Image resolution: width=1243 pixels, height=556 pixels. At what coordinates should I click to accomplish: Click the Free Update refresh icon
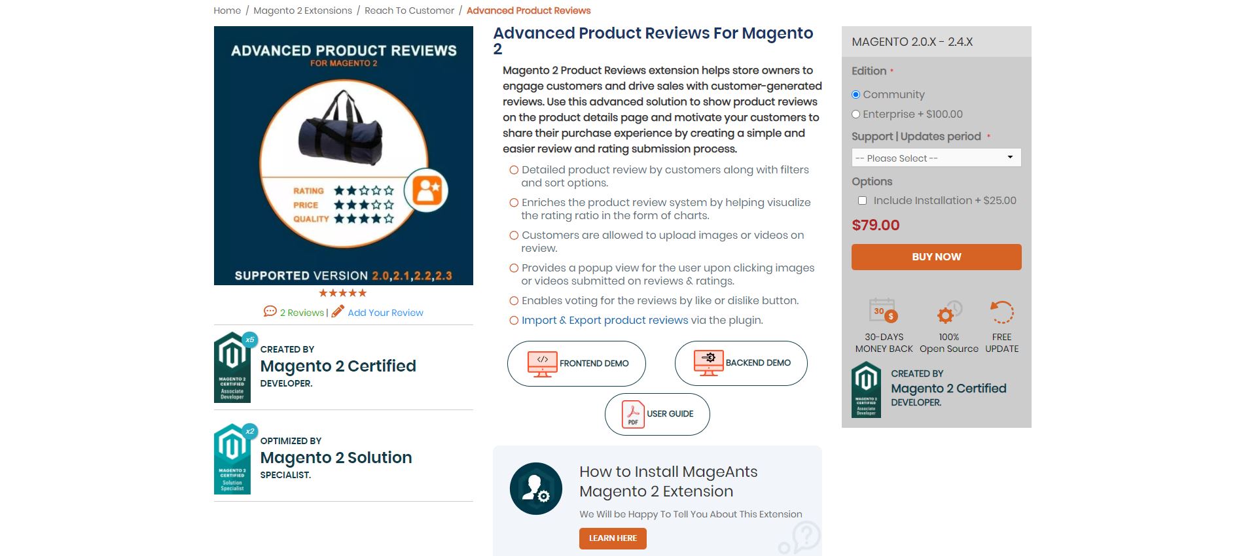[x=1001, y=312]
